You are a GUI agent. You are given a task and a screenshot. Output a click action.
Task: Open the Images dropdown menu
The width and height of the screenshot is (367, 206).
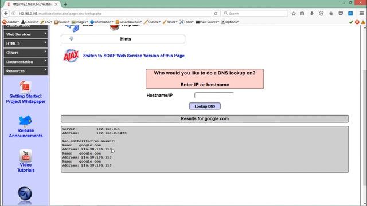[80, 22]
